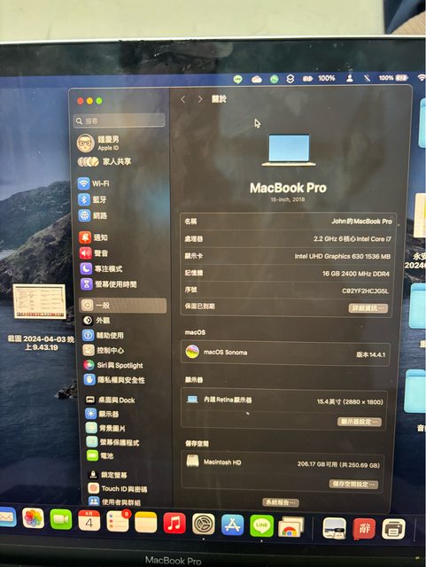Open App Store from the Dock

click(x=232, y=524)
